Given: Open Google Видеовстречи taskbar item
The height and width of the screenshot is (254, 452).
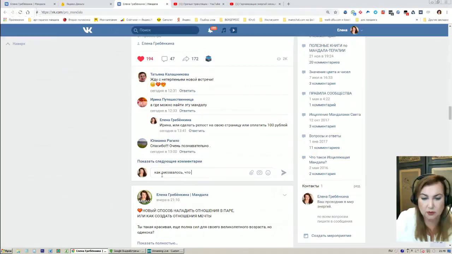Looking at the screenshot, I should pos(127,251).
